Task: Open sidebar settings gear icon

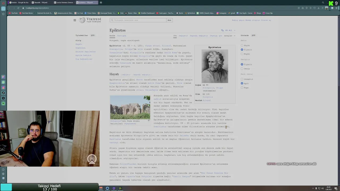Action: tap(3, 174)
